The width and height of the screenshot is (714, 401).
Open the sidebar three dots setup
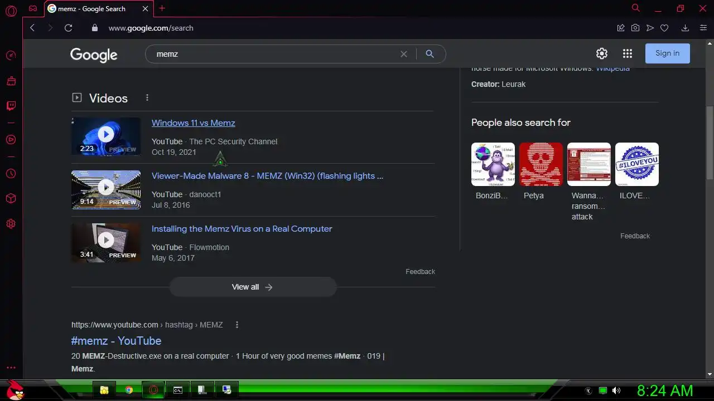click(x=11, y=368)
